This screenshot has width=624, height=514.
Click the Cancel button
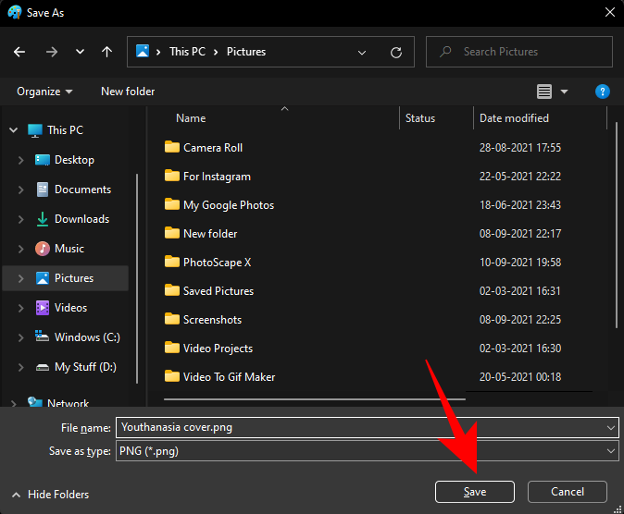pos(567,492)
